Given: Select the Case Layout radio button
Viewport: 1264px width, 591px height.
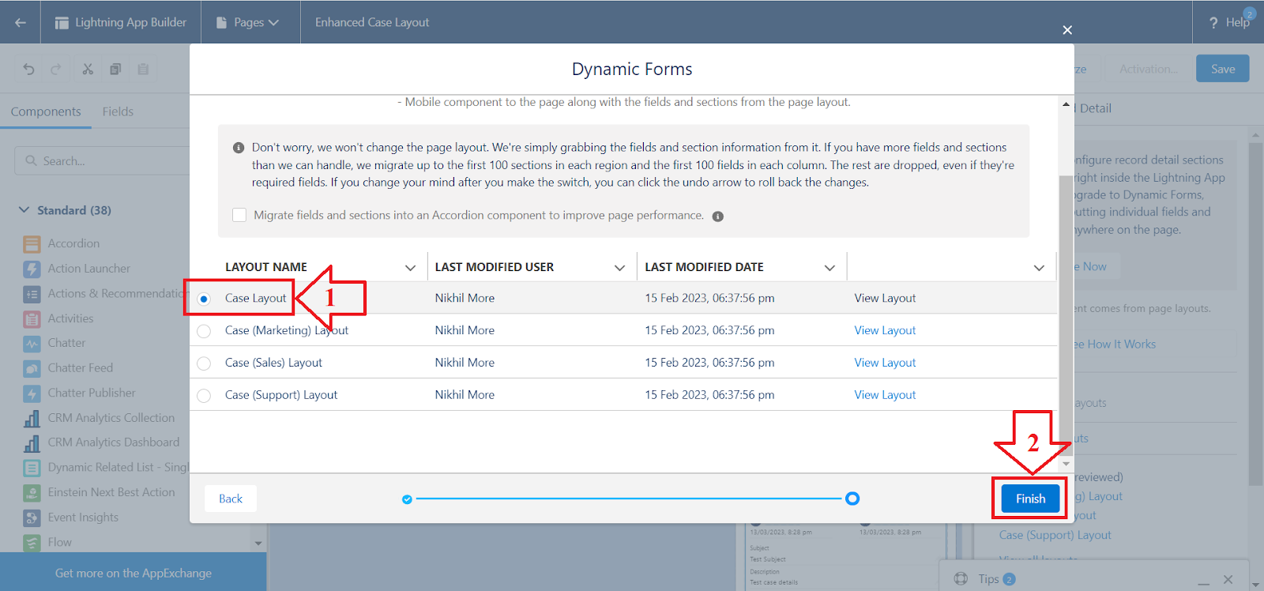Looking at the screenshot, I should pos(204,299).
